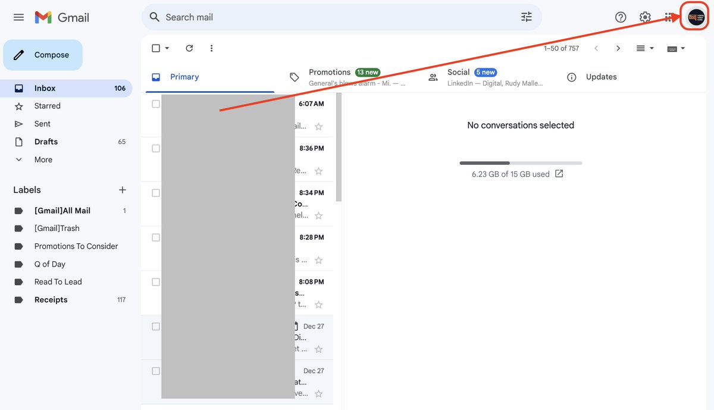Create a new label plus icon
The width and height of the screenshot is (714, 410).
pyautogui.click(x=122, y=190)
